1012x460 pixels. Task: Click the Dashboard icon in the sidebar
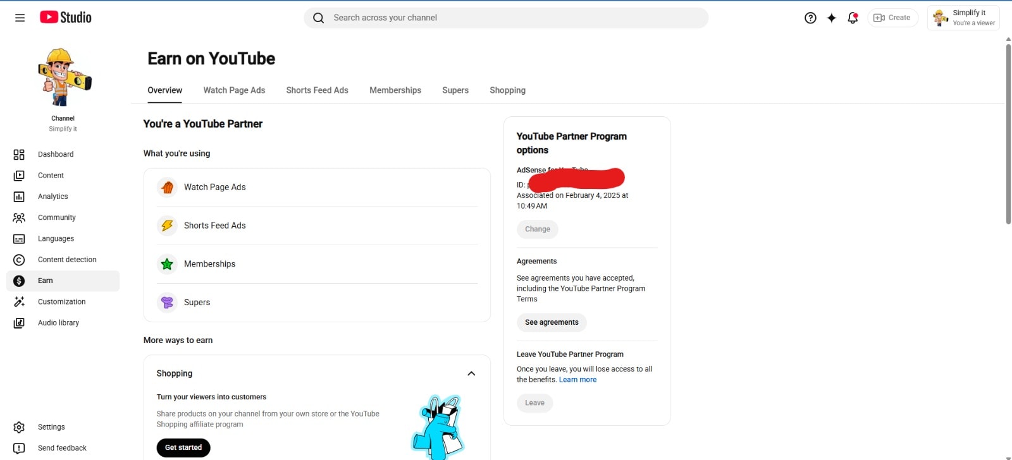[19, 155]
